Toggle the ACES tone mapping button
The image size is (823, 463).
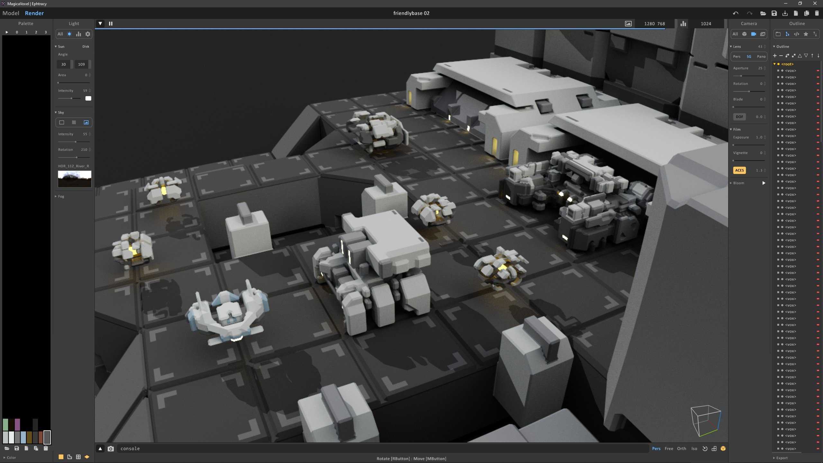(x=739, y=170)
